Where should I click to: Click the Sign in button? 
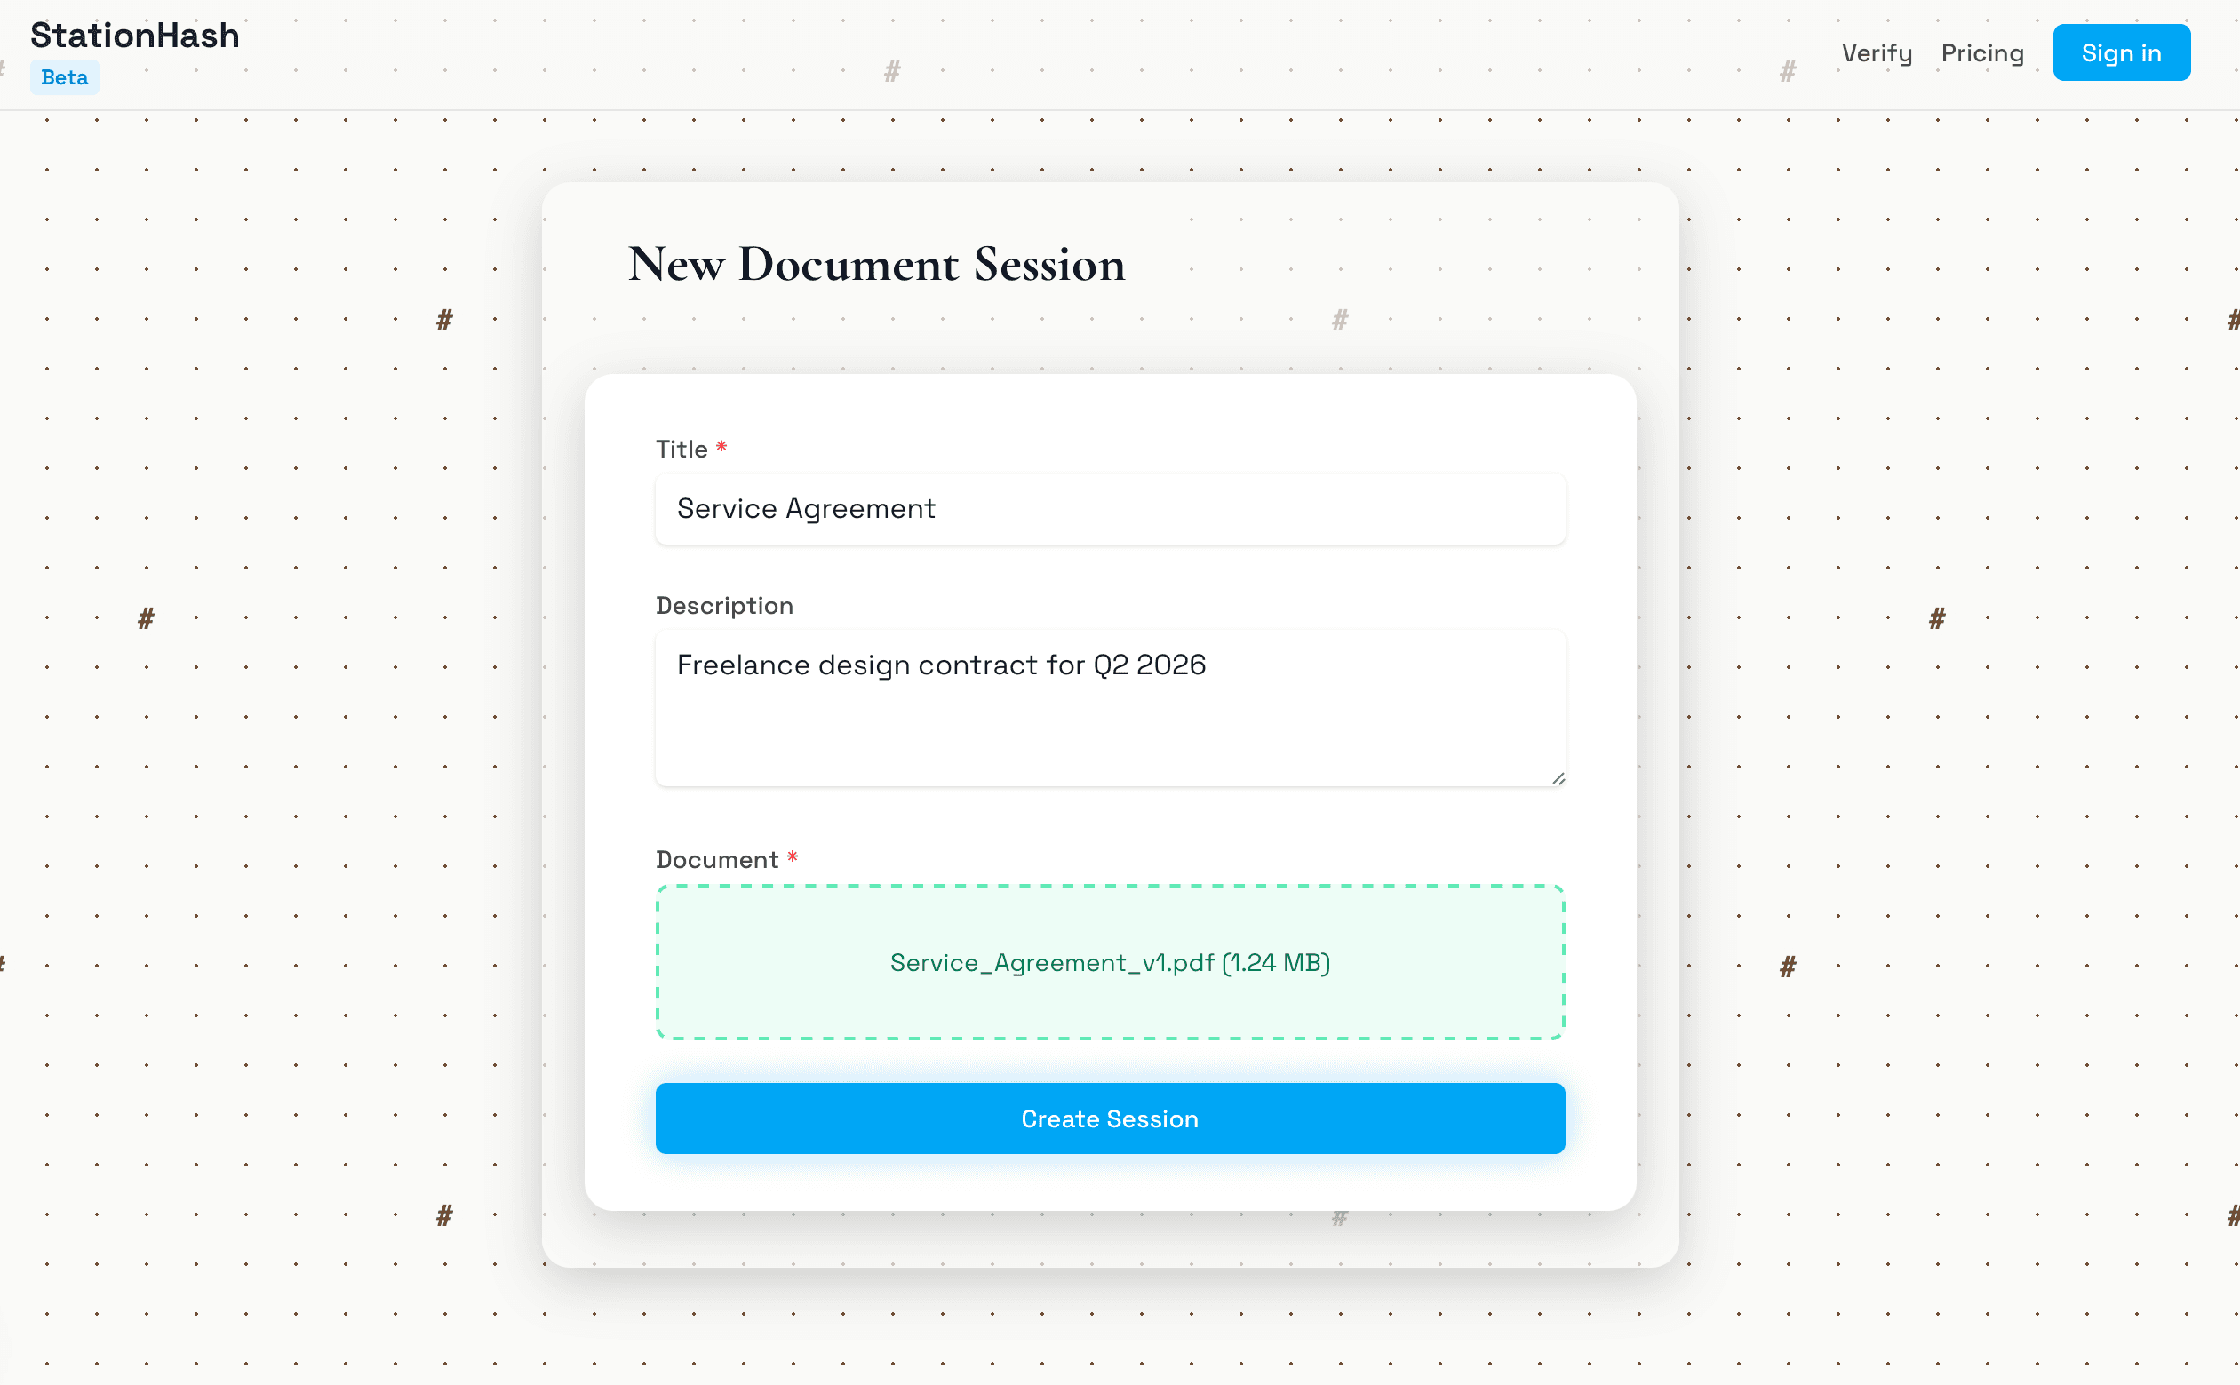pos(2121,53)
